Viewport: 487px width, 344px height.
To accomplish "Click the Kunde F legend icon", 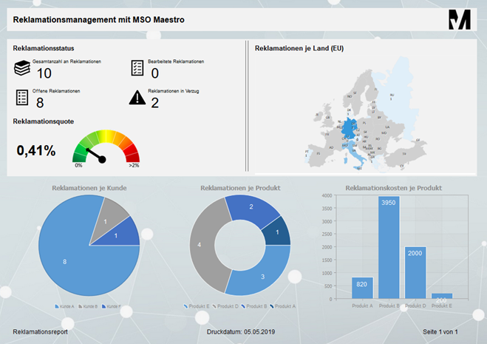I will pyautogui.click(x=104, y=306).
